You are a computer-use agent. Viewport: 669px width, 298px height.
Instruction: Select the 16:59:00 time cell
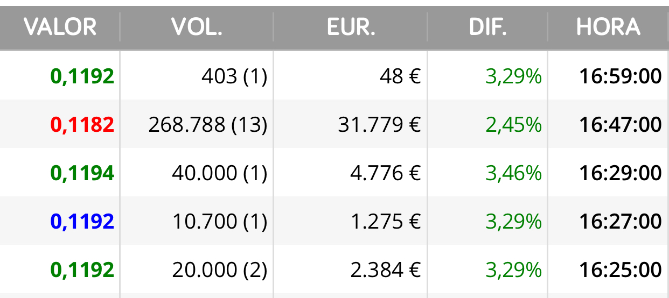pos(621,76)
